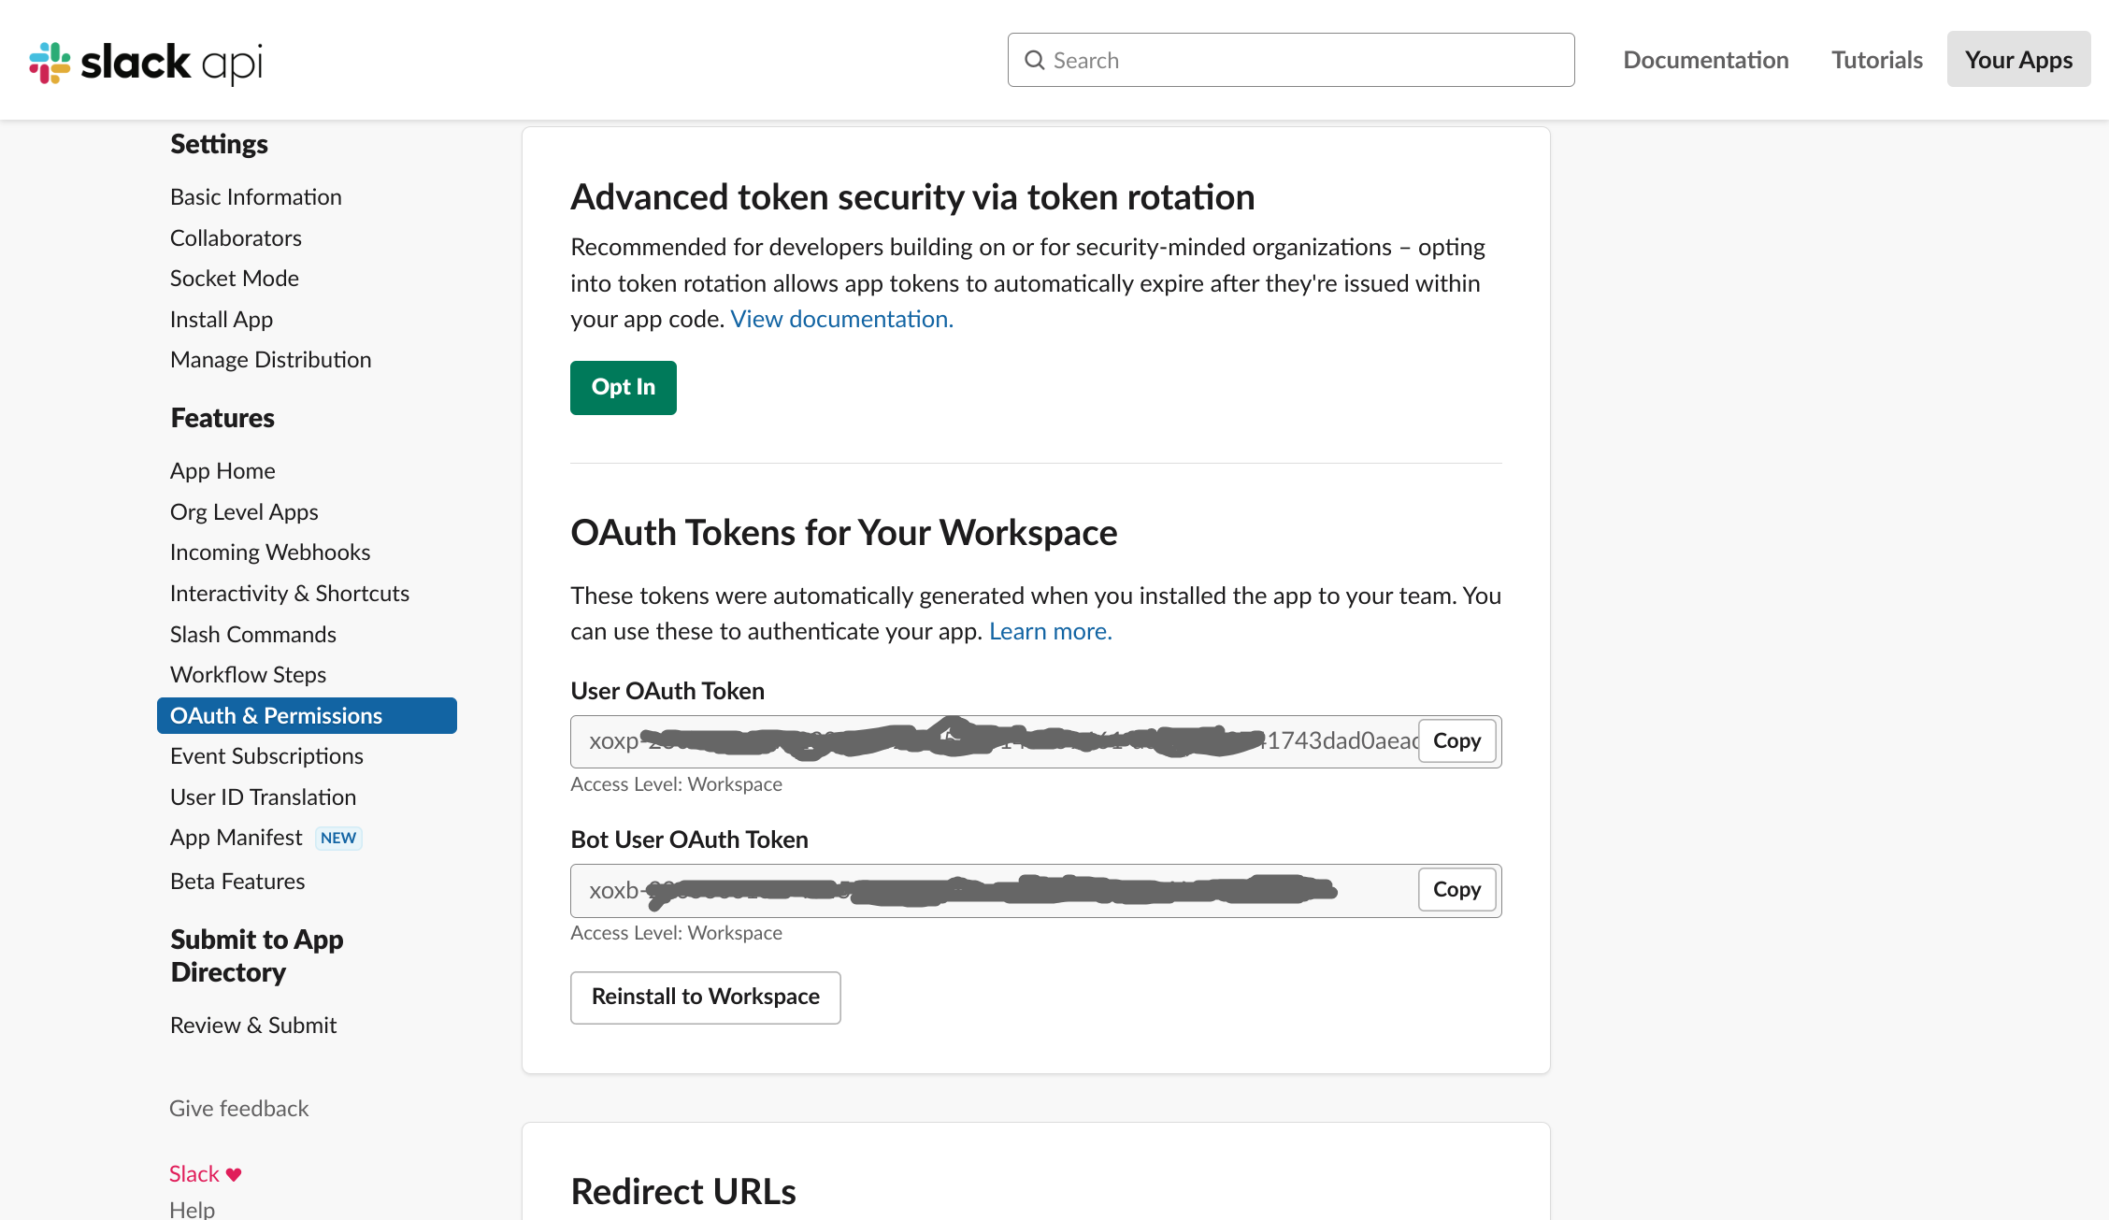Image resolution: width=2109 pixels, height=1220 pixels.
Task: Copy the User OAuth Token
Action: (1456, 741)
